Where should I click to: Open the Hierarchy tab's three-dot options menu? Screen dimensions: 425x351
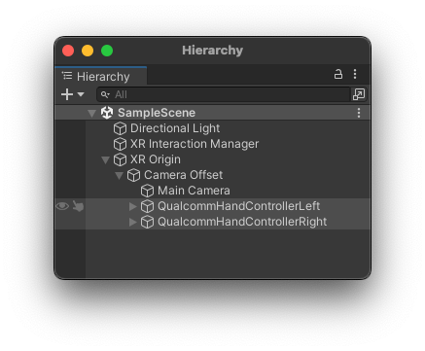pos(355,74)
